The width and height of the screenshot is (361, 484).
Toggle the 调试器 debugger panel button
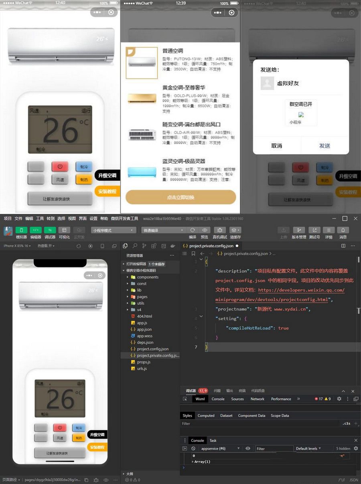point(50,230)
